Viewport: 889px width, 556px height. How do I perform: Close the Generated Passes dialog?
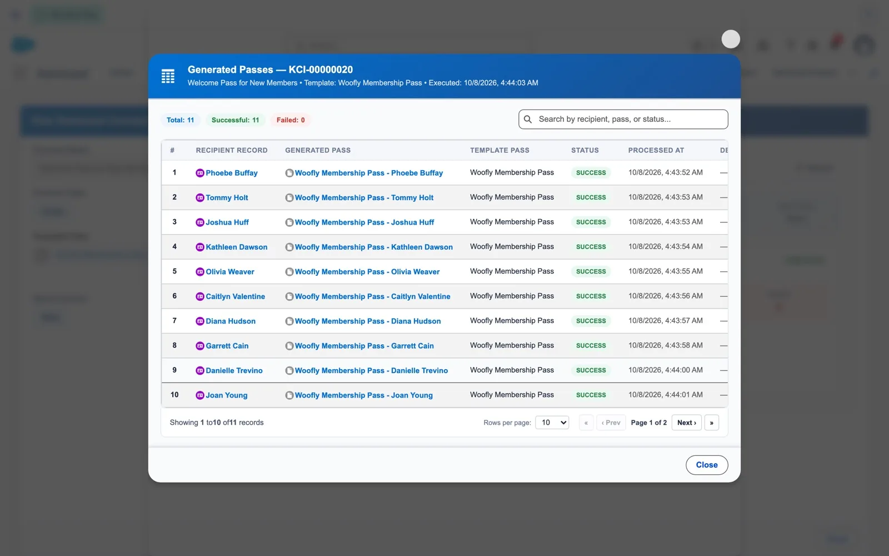pos(707,465)
